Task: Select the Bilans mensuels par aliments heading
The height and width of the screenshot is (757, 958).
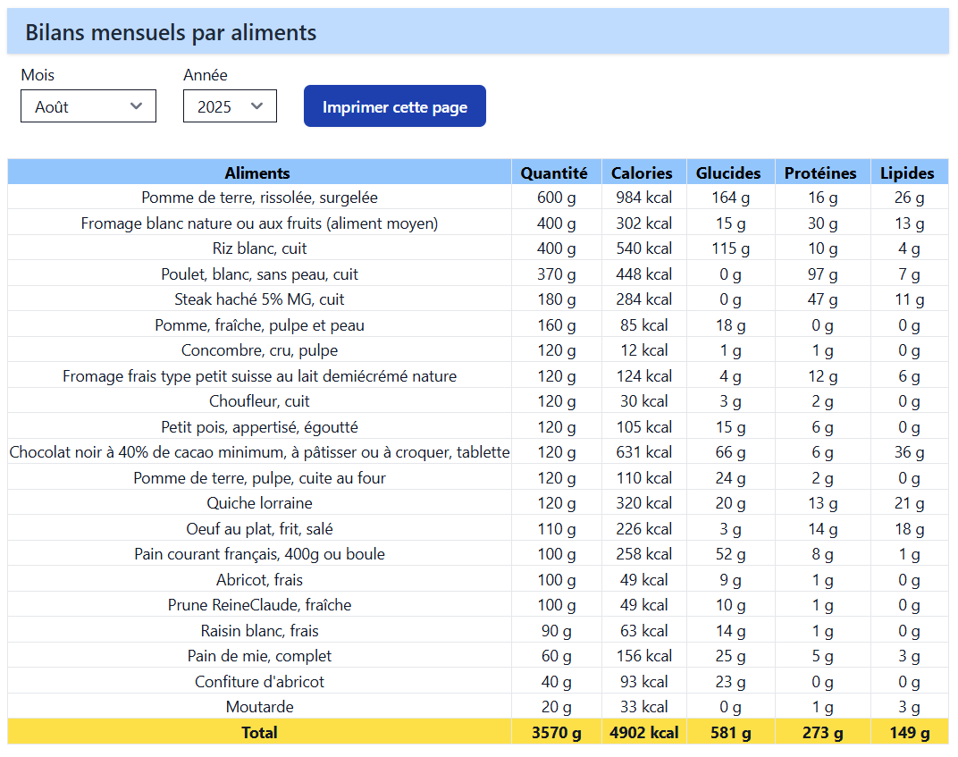Action: 171,32
